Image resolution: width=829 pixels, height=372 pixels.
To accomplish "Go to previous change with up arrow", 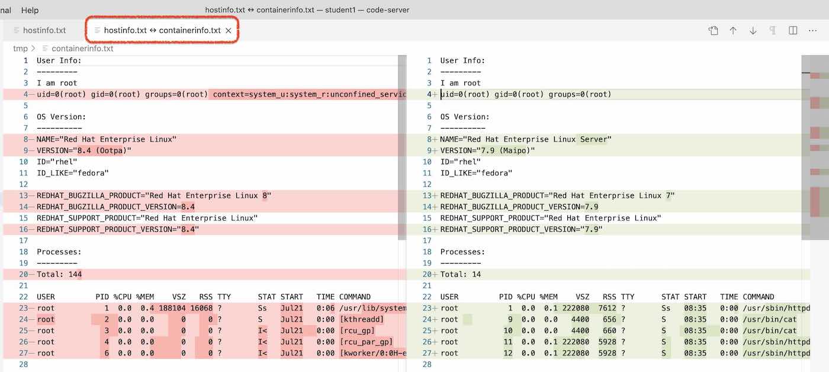I will click(x=733, y=30).
